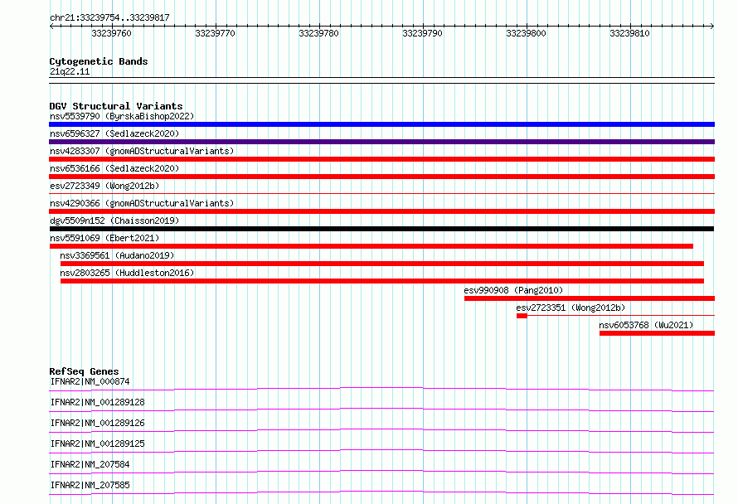Screen dimensions: 738x504
Task: Open variant nsv2803265 (Huddleston2016) label
Action: click(x=127, y=273)
